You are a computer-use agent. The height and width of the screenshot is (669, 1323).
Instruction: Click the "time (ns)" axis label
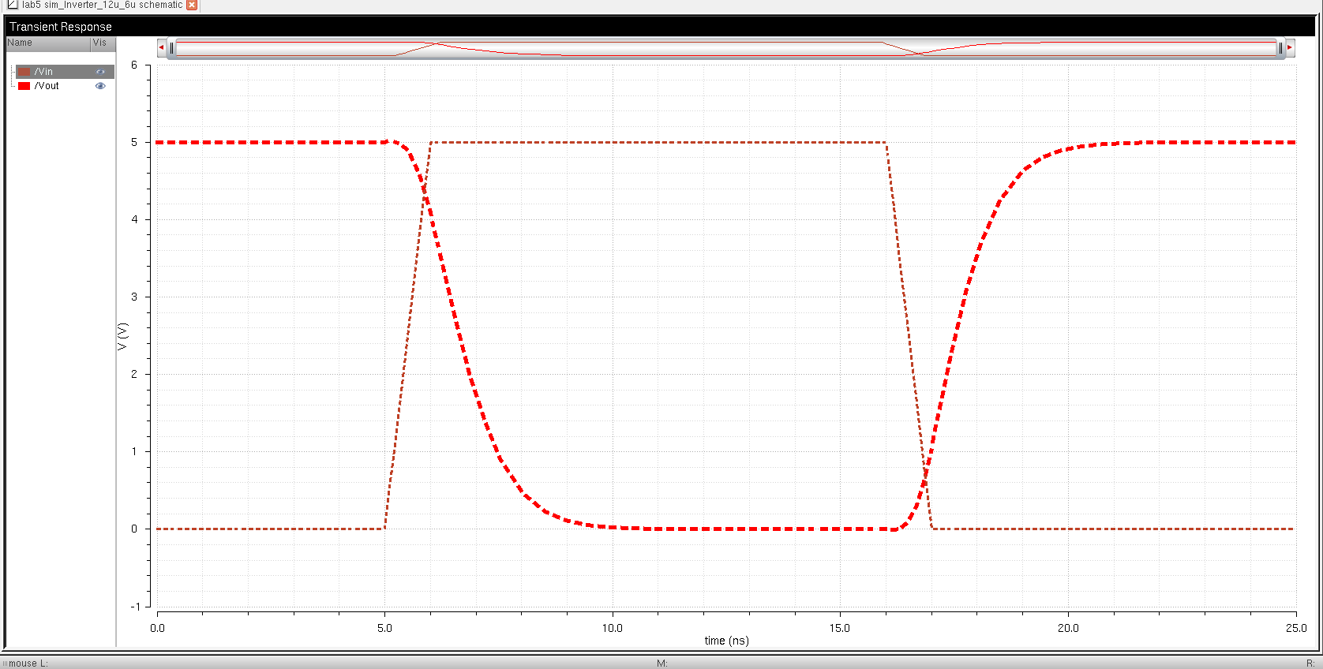click(726, 641)
